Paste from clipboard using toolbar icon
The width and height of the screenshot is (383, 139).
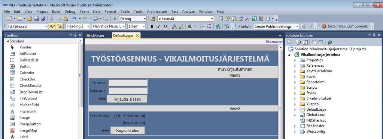coord(66,19)
